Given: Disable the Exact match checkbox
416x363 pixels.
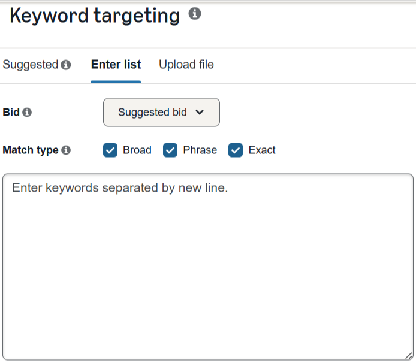Looking at the screenshot, I should tap(236, 150).
